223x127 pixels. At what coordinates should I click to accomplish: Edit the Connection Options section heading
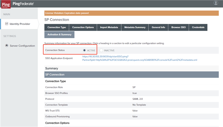click(x=57, y=123)
